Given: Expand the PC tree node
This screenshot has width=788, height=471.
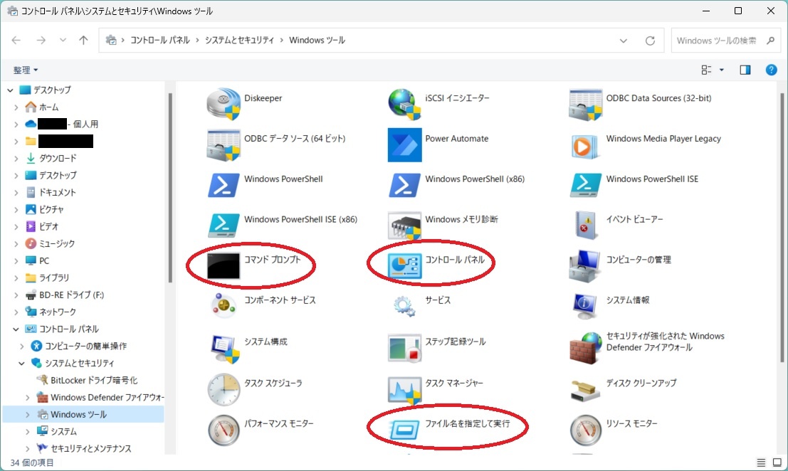Looking at the screenshot, I should tap(16, 261).
